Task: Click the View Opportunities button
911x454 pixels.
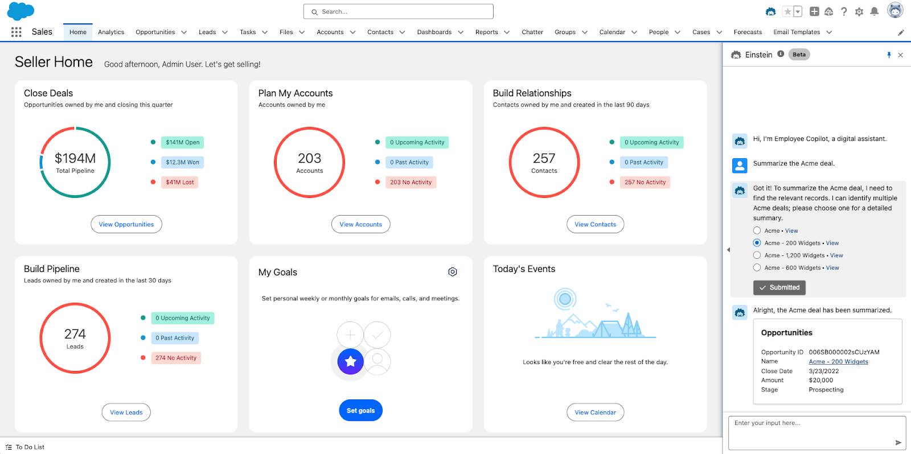Action: (126, 224)
